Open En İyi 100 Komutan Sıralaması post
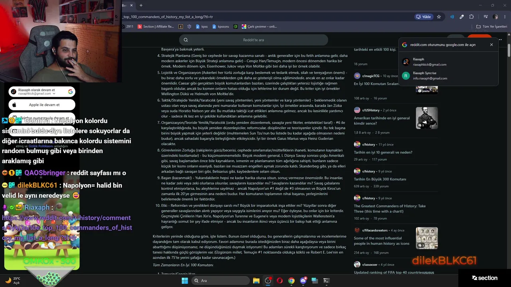Image resolution: width=511 pixels, height=287 pixels. [x=376, y=84]
